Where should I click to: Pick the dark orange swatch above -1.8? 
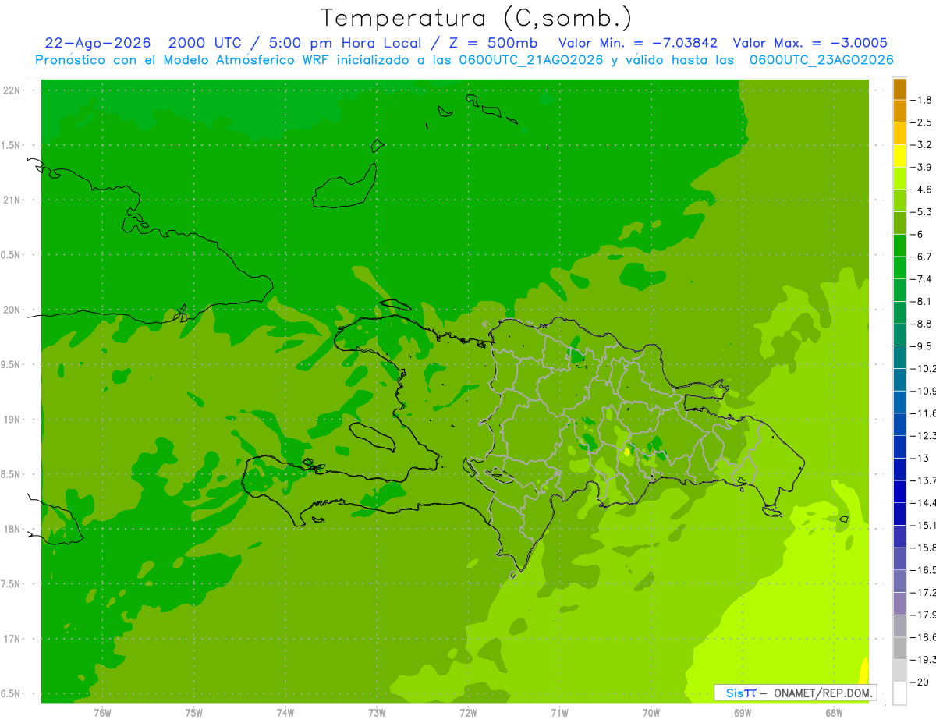pyautogui.click(x=899, y=89)
